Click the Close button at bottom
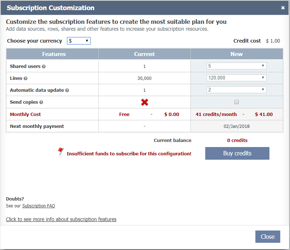 268,237
